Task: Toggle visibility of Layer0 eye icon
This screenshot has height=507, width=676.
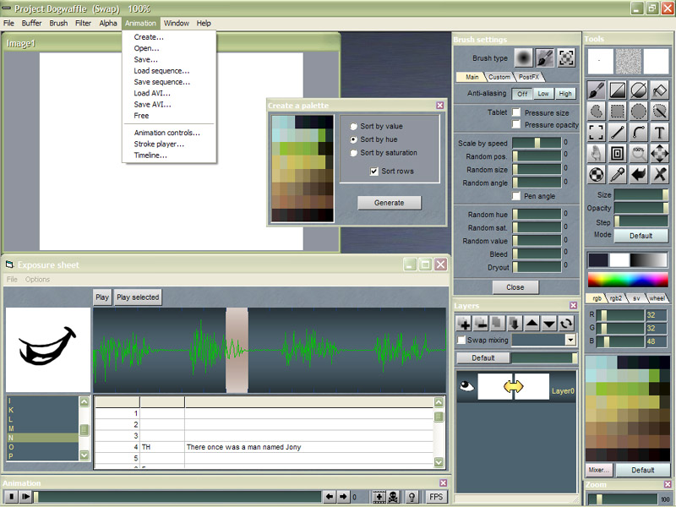Action: click(x=466, y=387)
